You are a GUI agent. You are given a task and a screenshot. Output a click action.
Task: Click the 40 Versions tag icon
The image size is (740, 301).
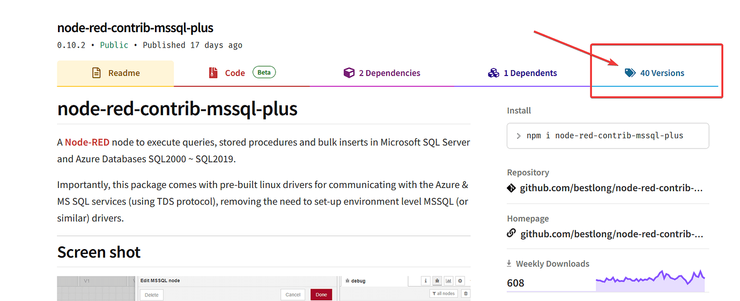coord(630,73)
